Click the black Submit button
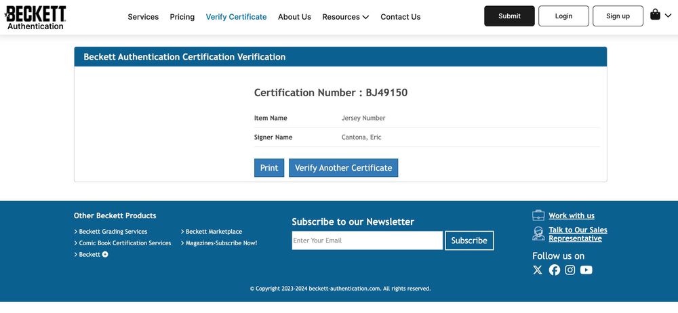Viewport: 678px width, 313px height. (x=509, y=16)
